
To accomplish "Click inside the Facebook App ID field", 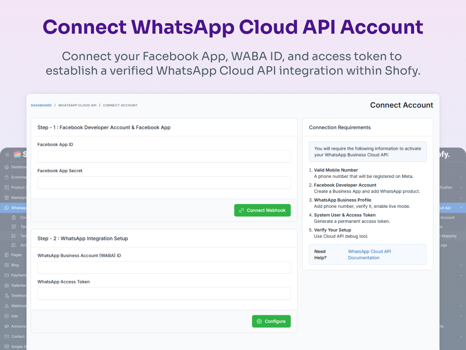I will tap(164, 156).
